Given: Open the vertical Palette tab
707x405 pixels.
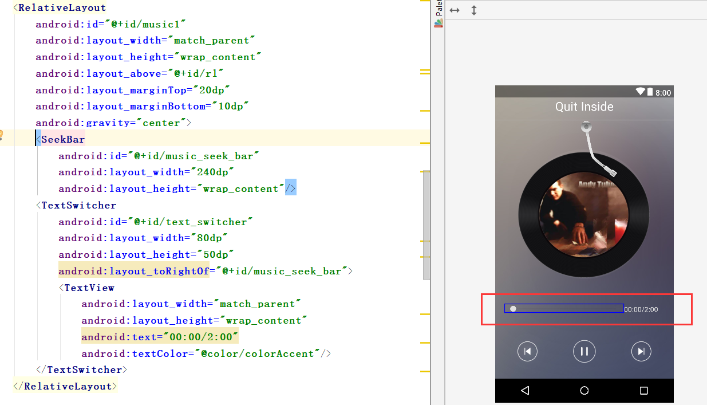Looking at the screenshot, I should tap(439, 7).
